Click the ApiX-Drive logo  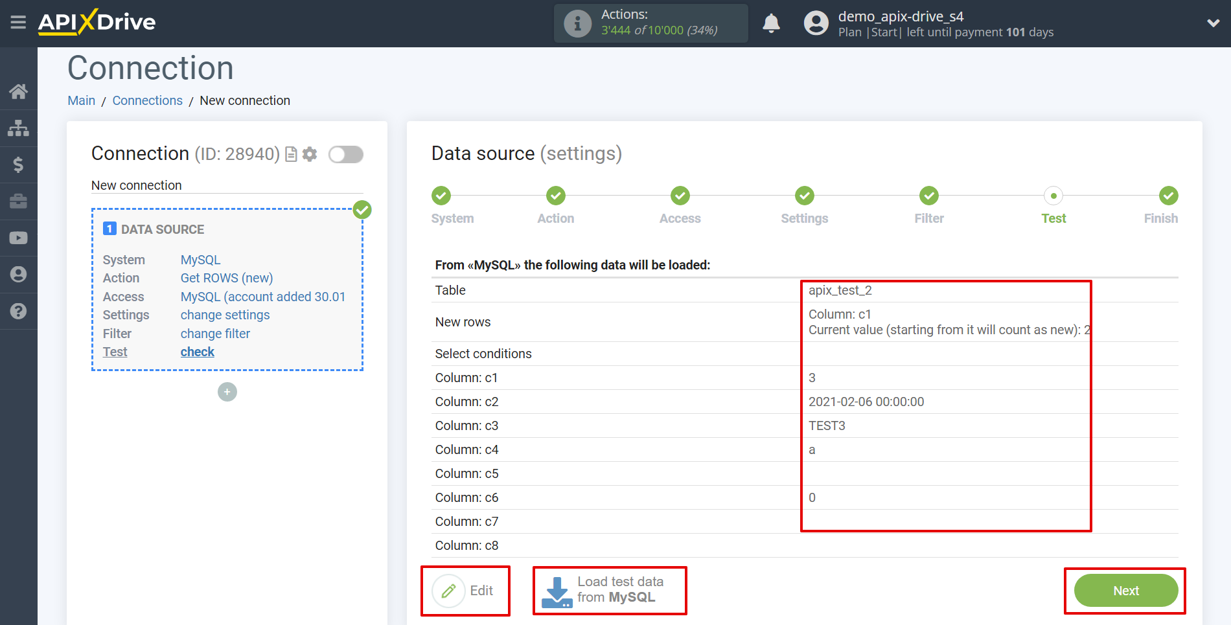click(97, 22)
